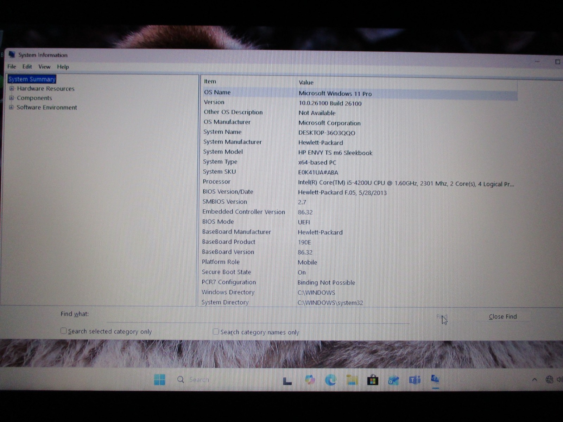Screen dimensions: 563x422
Task: Open Microsoft Edge from the taskbar
Action: click(x=330, y=380)
